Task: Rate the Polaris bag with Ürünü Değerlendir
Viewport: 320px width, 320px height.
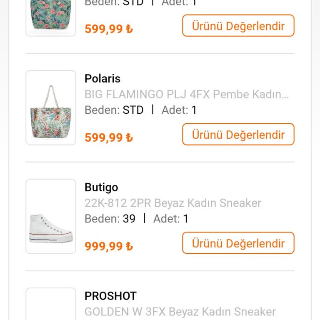Action: pyautogui.click(x=238, y=135)
